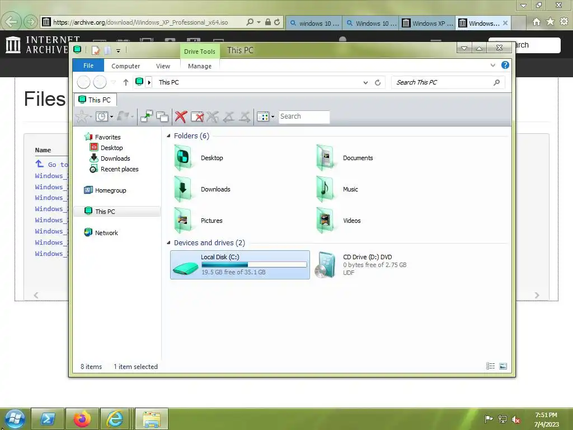
Task: Open Explorer help with the question mark icon
Action: click(x=505, y=65)
